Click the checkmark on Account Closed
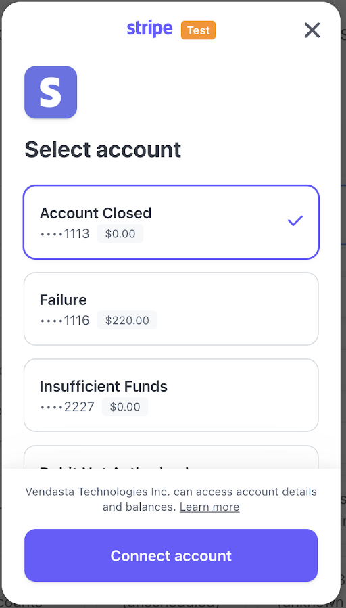This screenshot has height=608, width=346. click(295, 221)
